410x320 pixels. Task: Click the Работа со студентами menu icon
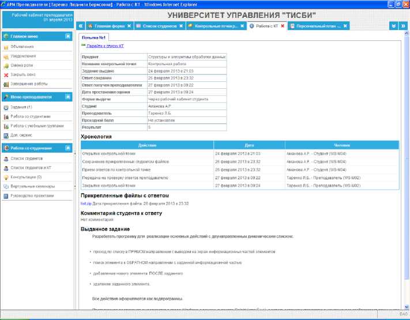6,117
